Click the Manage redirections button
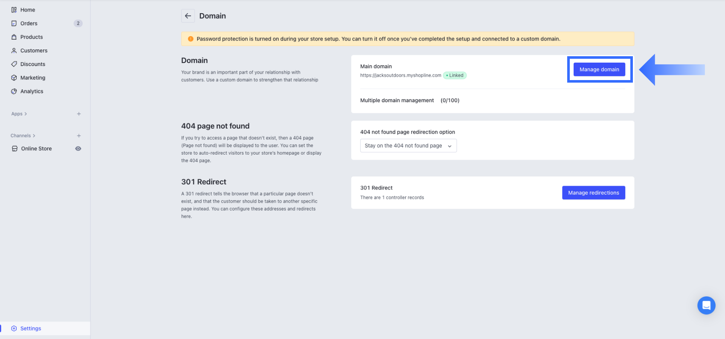Screen dimensions: 725x339 (x=594, y=193)
